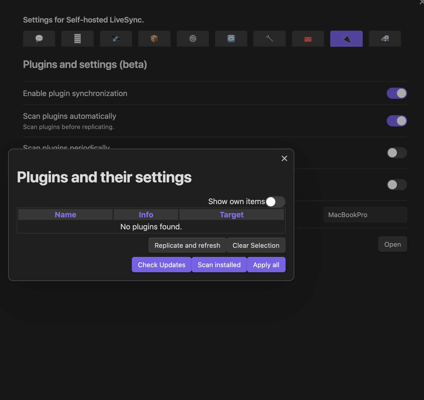Click the package icon in the settings toolbar

pos(154,39)
